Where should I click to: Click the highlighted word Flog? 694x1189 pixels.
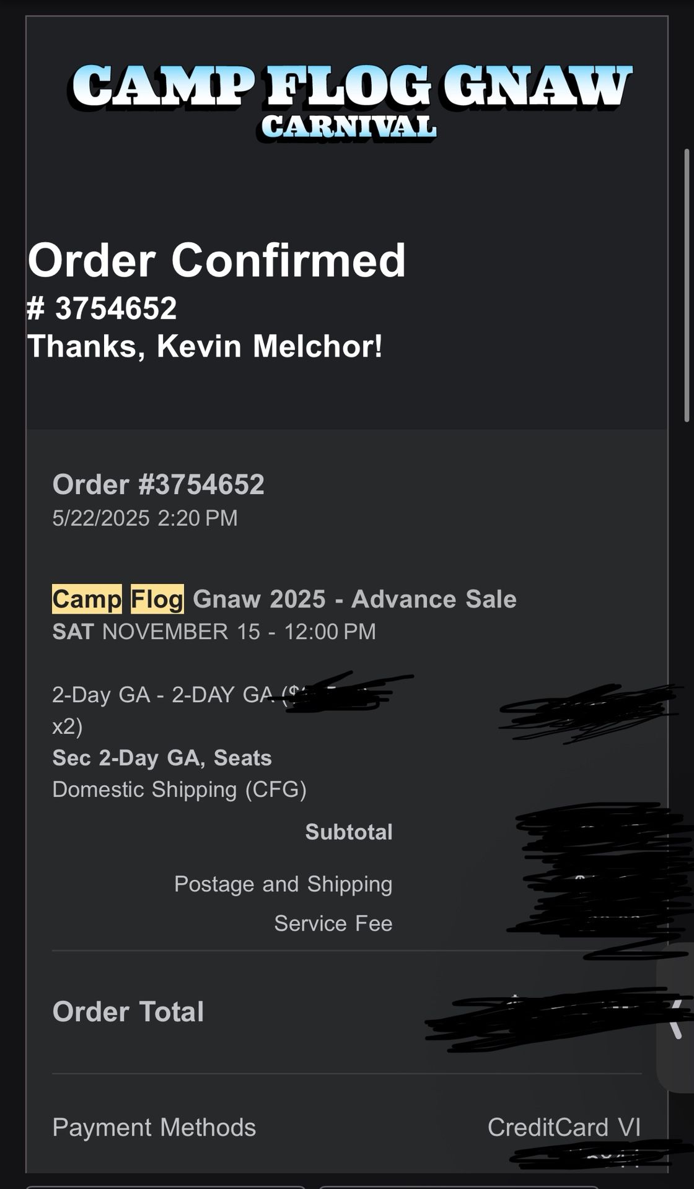click(x=157, y=599)
